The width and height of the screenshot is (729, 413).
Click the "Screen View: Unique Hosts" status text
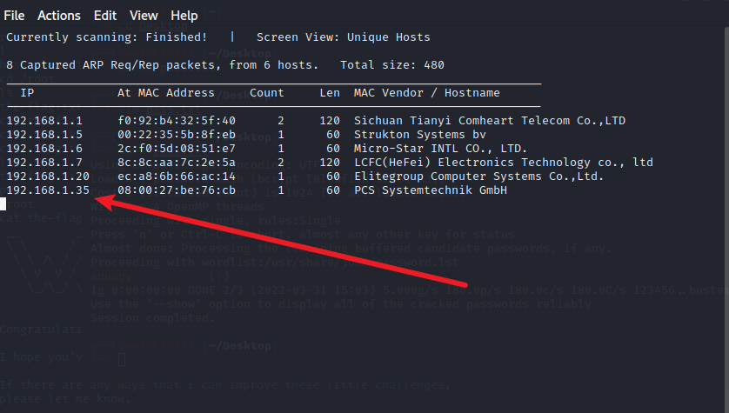tap(344, 37)
